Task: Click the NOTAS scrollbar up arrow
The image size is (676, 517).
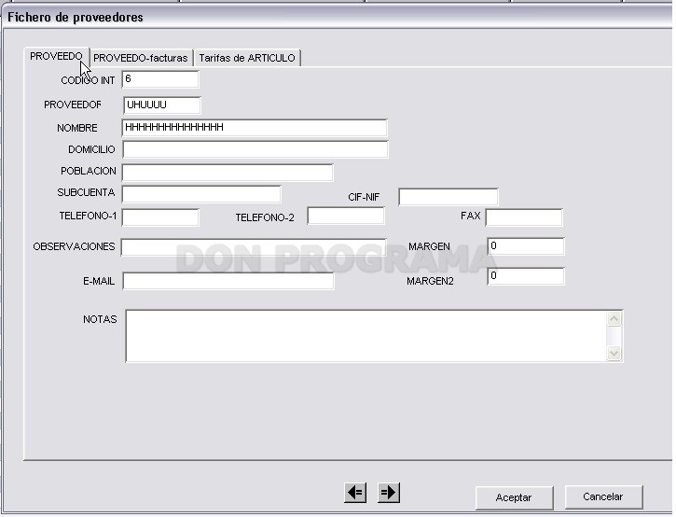Action: 614,319
